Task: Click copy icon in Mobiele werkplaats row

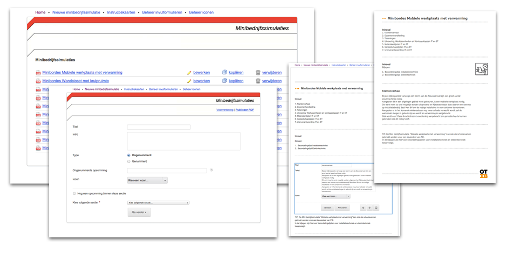Action: tap(225, 72)
